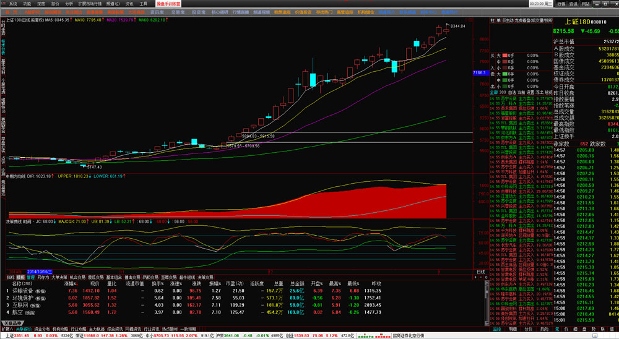Select the 傻瓜交易 template tab
The height and width of the screenshot is (339, 619).
(x=95, y=277)
